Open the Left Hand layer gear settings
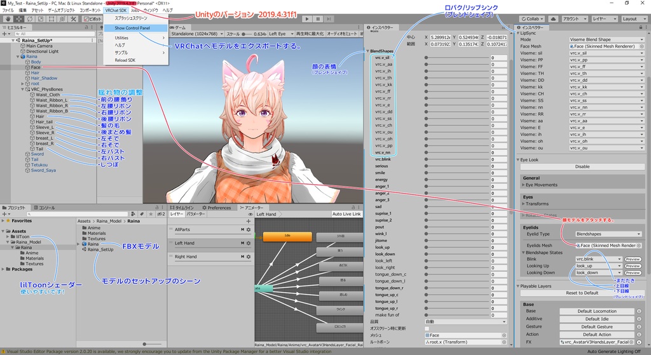This screenshot has height=355, width=651. 249,243
